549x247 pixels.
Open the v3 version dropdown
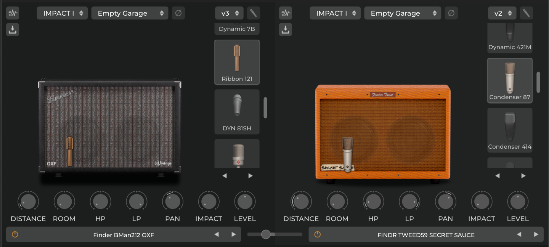[229, 13]
